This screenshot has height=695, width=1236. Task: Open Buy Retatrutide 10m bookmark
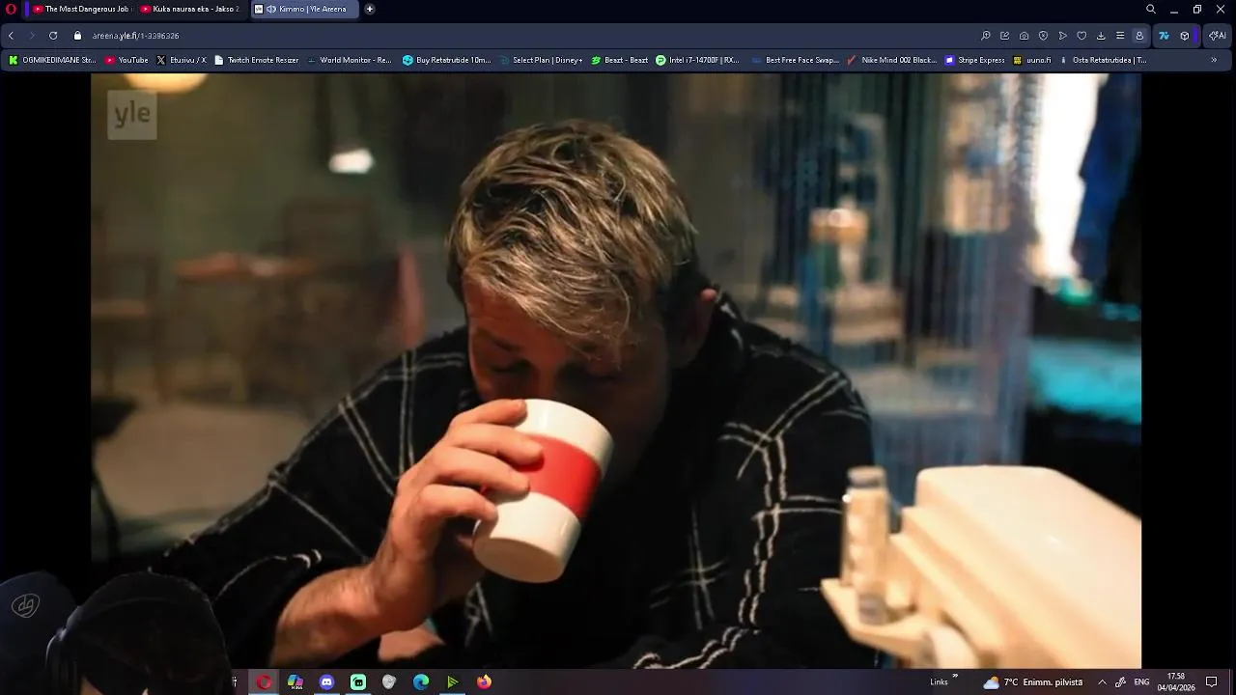click(447, 60)
